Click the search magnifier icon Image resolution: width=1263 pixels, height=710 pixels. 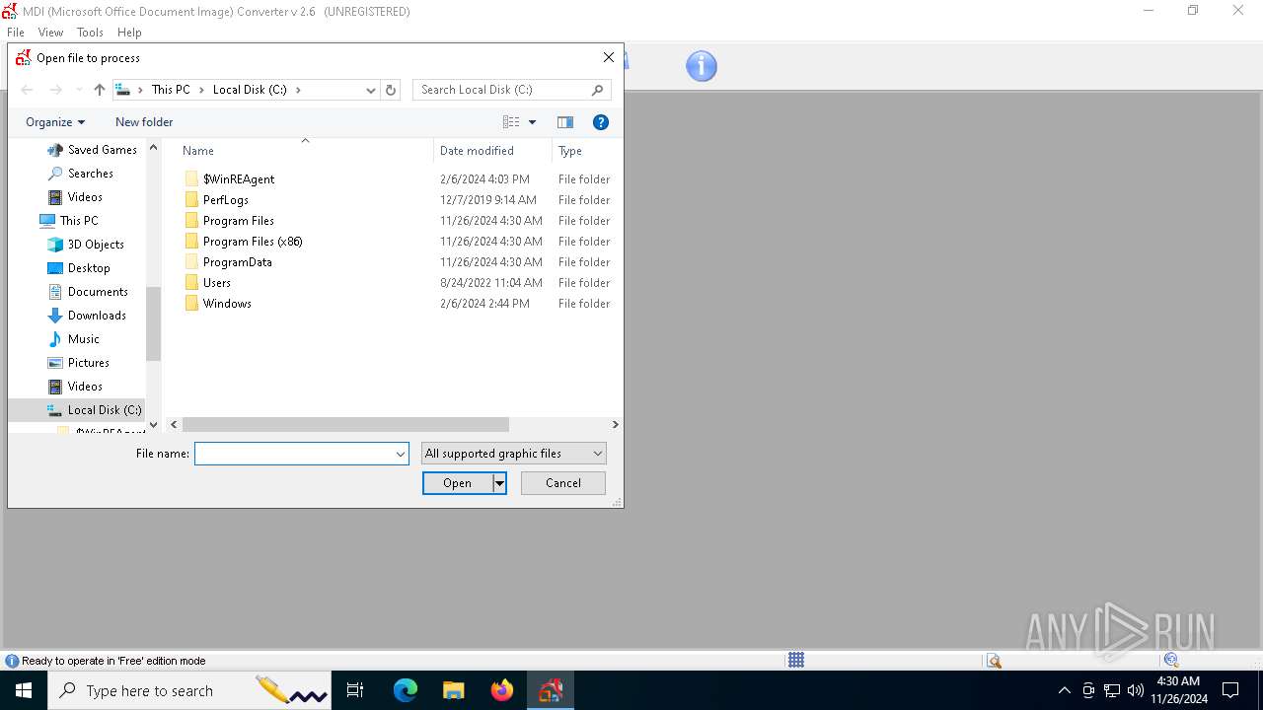[x=597, y=90]
